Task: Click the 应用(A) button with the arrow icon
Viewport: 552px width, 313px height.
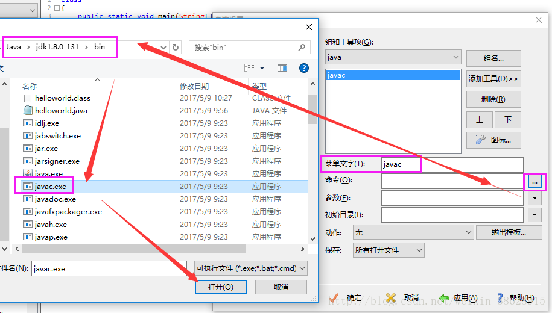Action: [x=458, y=298]
